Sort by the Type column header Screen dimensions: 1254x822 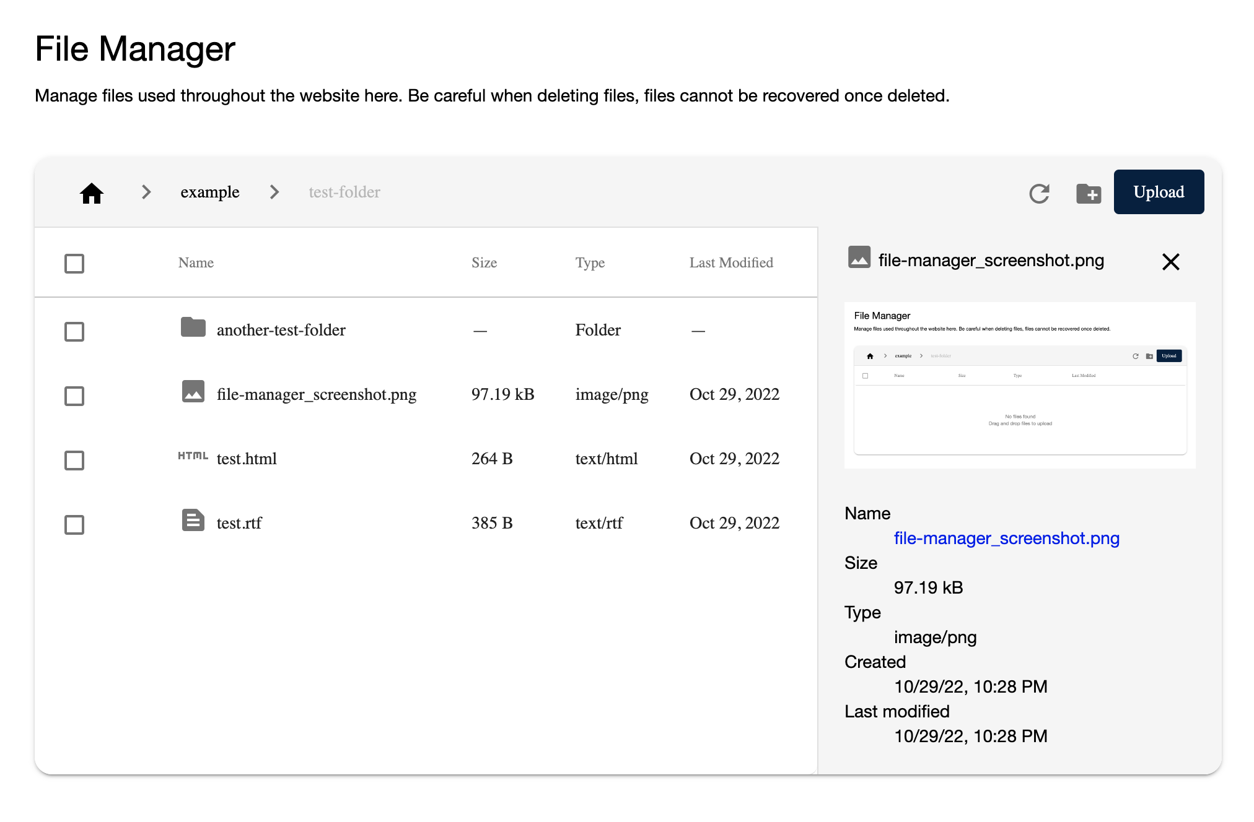[x=590, y=262]
